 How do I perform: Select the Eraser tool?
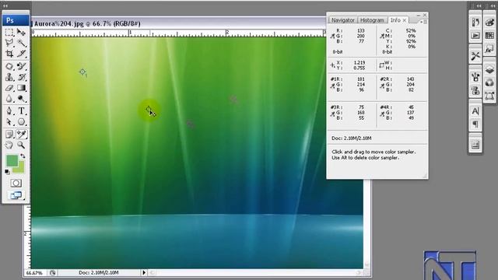pyautogui.click(x=9, y=88)
